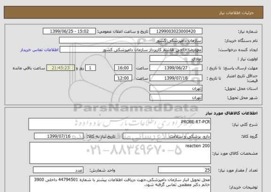
Task: Click the buyer notes text area
Action: [120, 184]
